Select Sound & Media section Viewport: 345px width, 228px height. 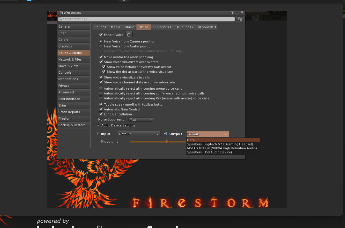click(x=74, y=53)
